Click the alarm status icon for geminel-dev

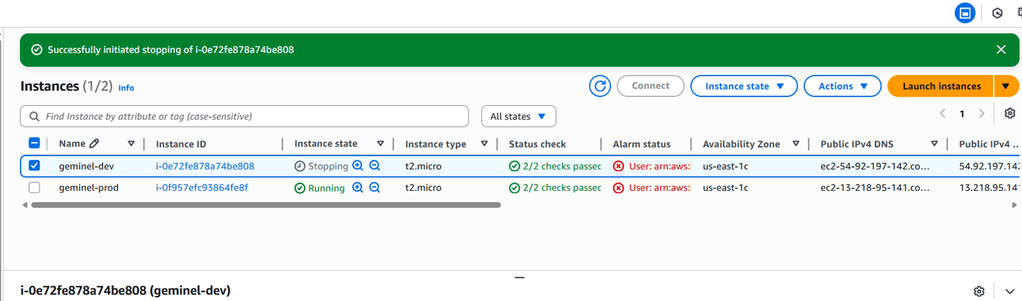619,166
